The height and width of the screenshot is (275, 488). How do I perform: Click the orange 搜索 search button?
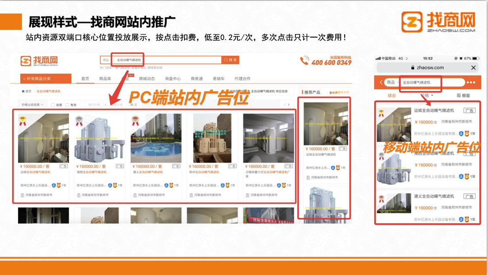click(231, 60)
